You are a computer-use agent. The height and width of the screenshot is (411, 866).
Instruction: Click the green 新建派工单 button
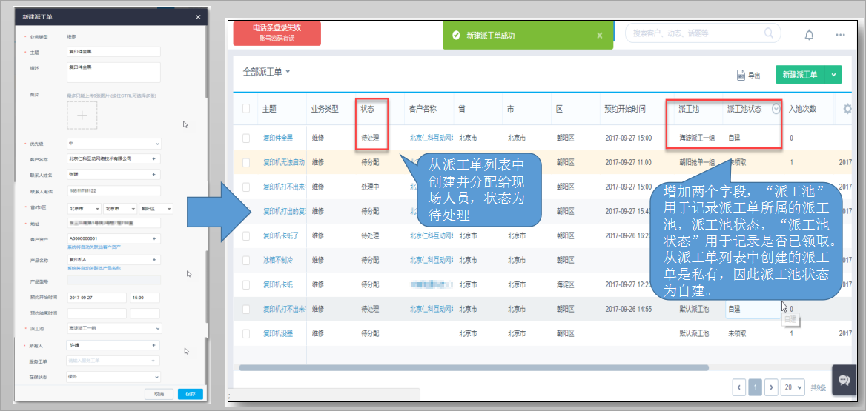pos(800,75)
